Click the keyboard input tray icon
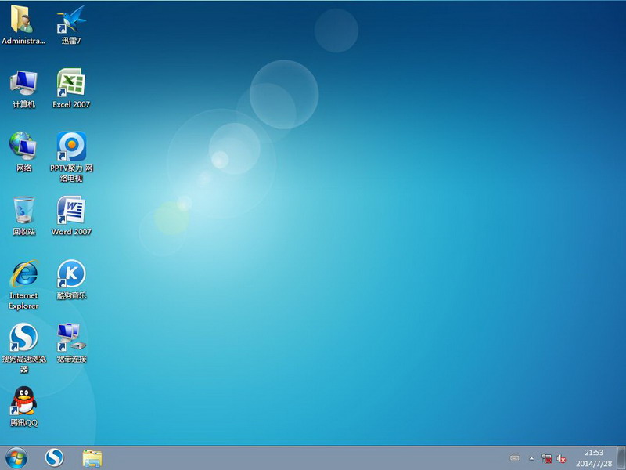Viewport: 626px width, 470px height. [515, 458]
